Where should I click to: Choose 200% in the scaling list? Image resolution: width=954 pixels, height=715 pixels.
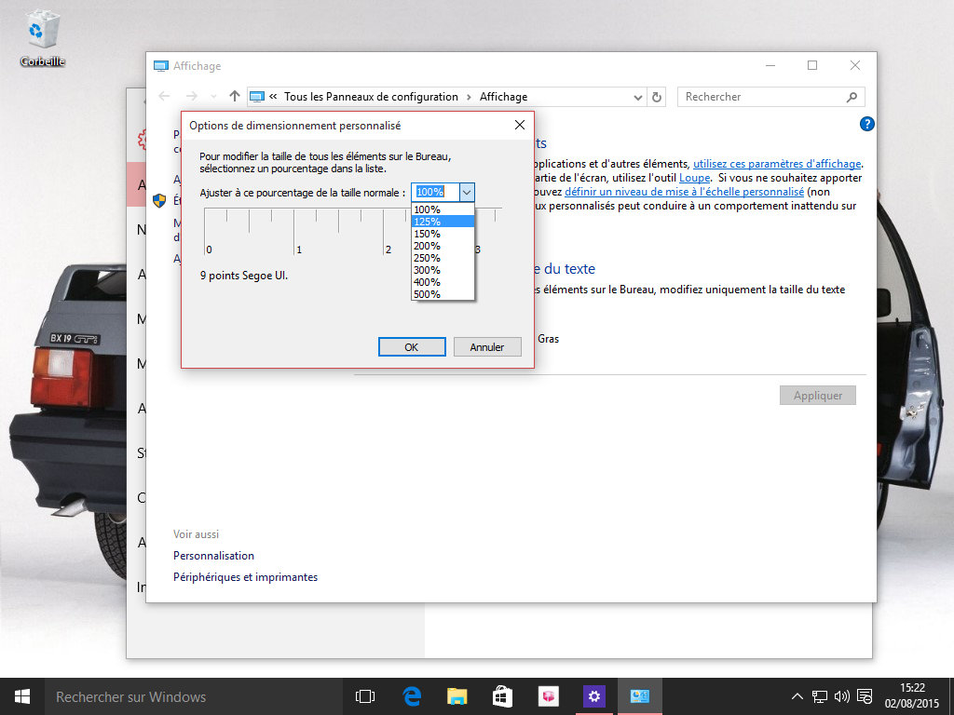click(x=428, y=246)
